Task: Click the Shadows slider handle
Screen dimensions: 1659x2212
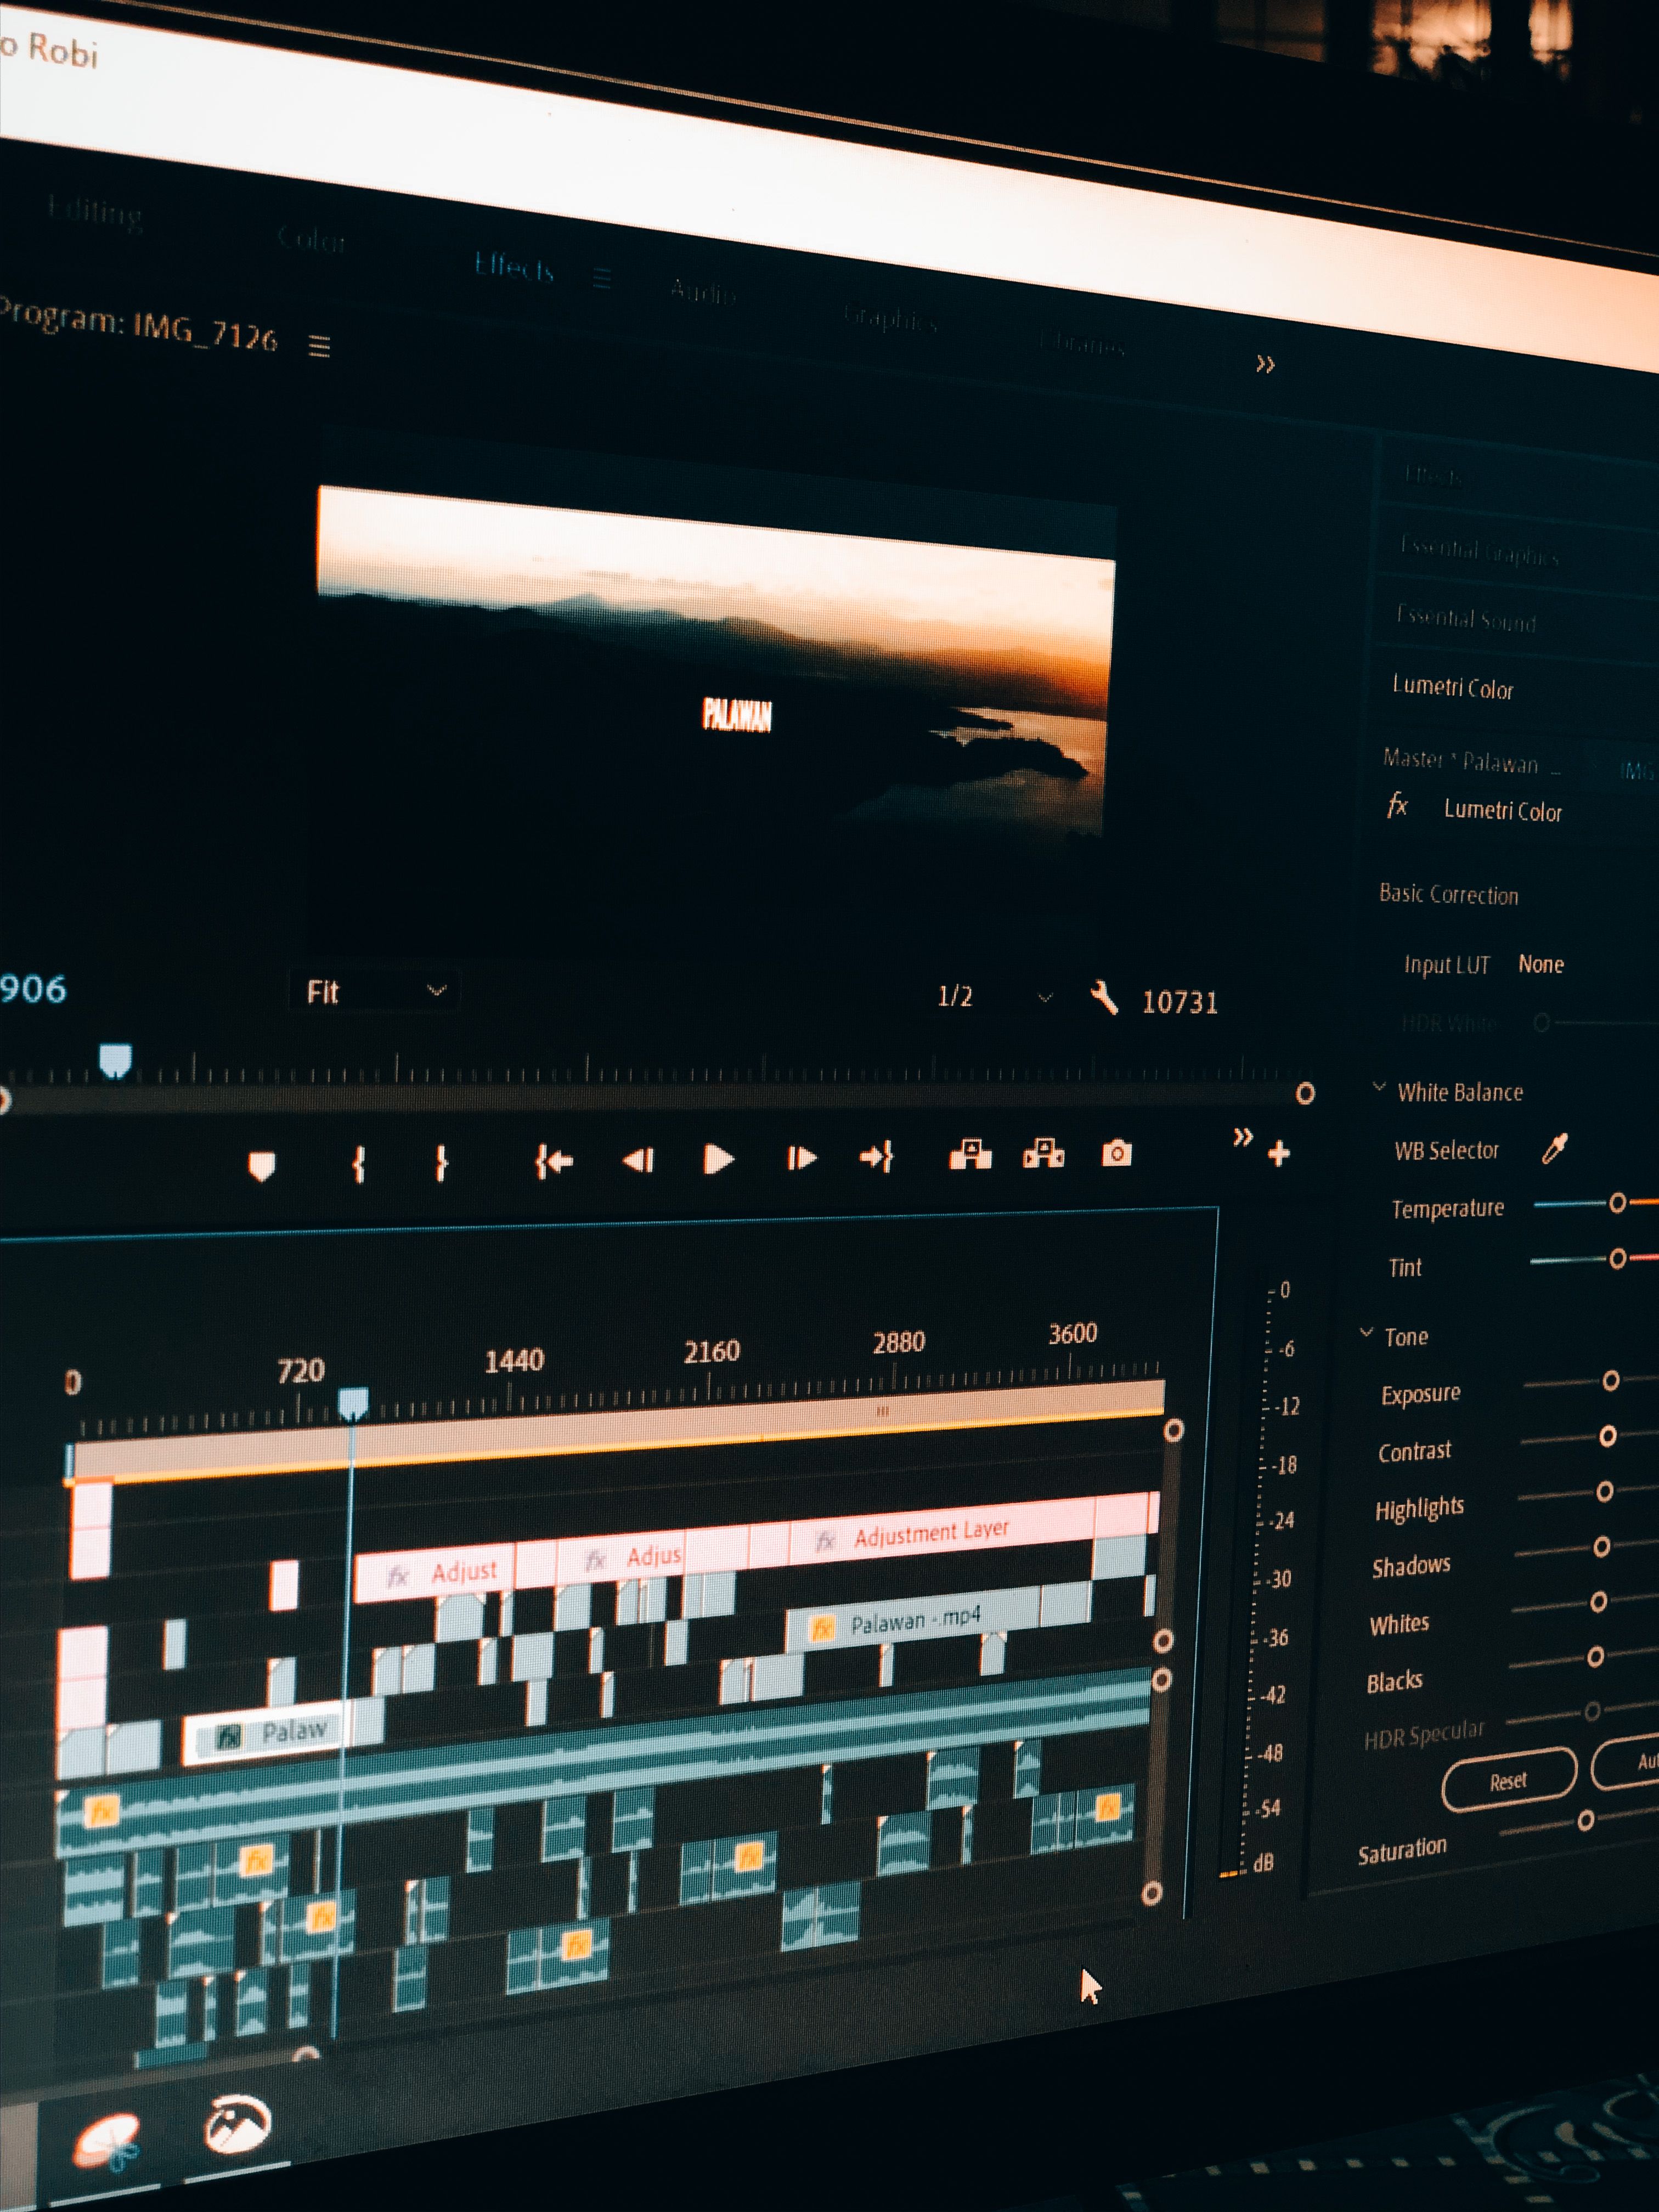Action: coord(1601,1546)
